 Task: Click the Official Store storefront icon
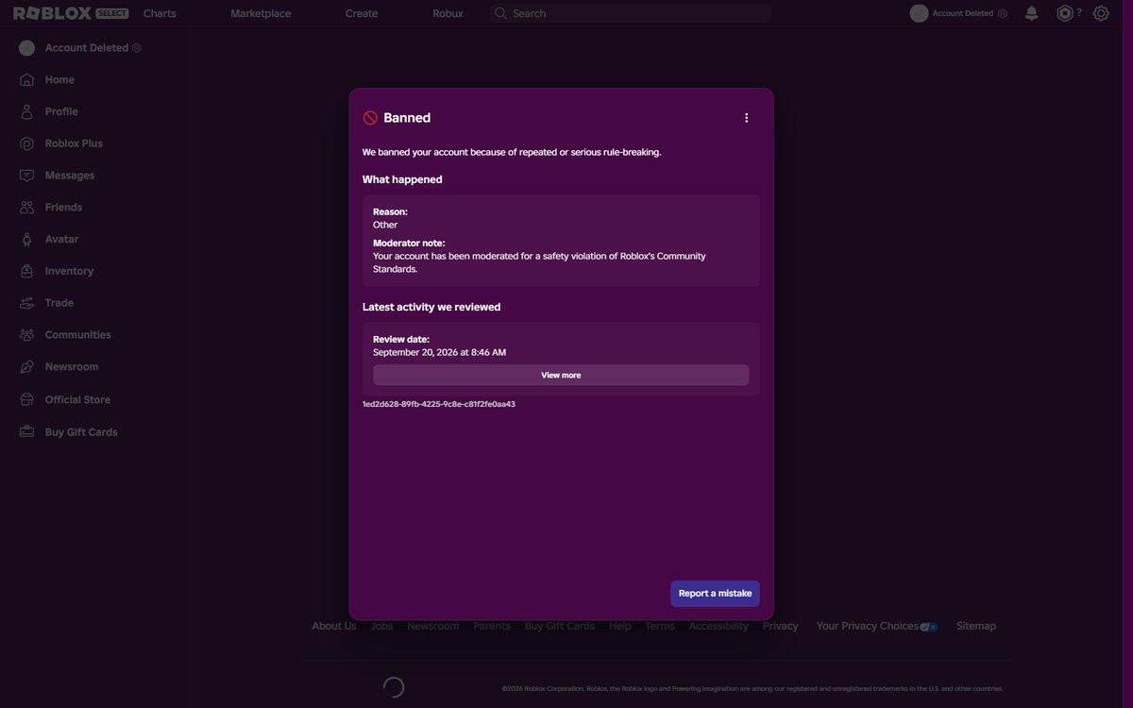pos(26,399)
